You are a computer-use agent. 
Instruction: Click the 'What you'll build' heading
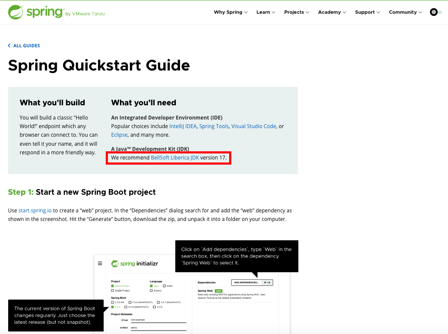click(x=52, y=103)
